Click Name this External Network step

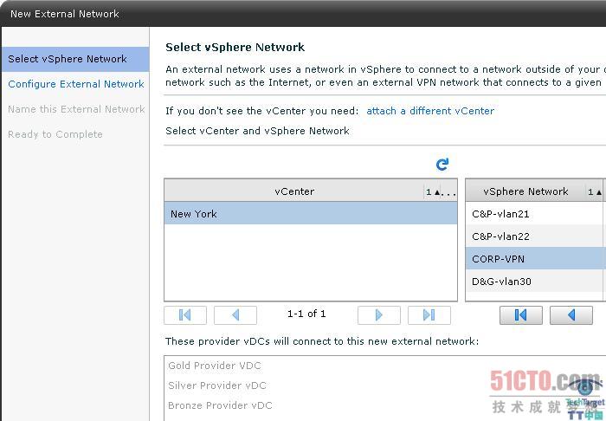point(76,109)
